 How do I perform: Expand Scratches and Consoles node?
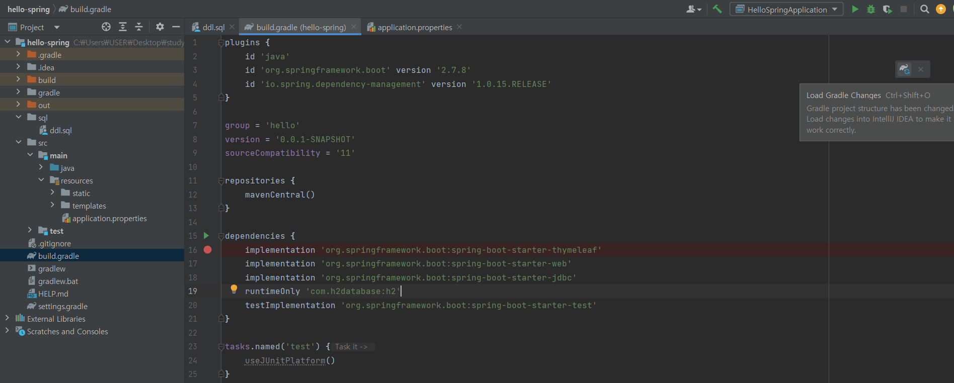coord(7,331)
